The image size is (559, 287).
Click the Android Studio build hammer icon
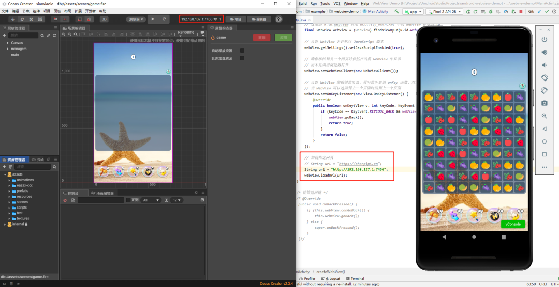(x=396, y=12)
